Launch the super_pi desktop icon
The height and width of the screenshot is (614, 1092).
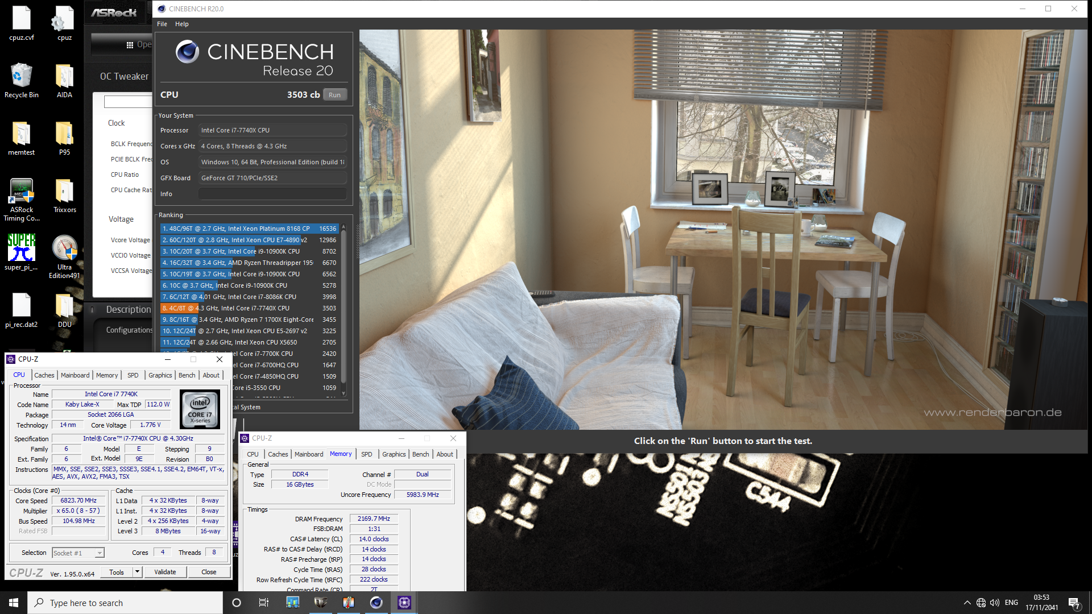pos(22,252)
